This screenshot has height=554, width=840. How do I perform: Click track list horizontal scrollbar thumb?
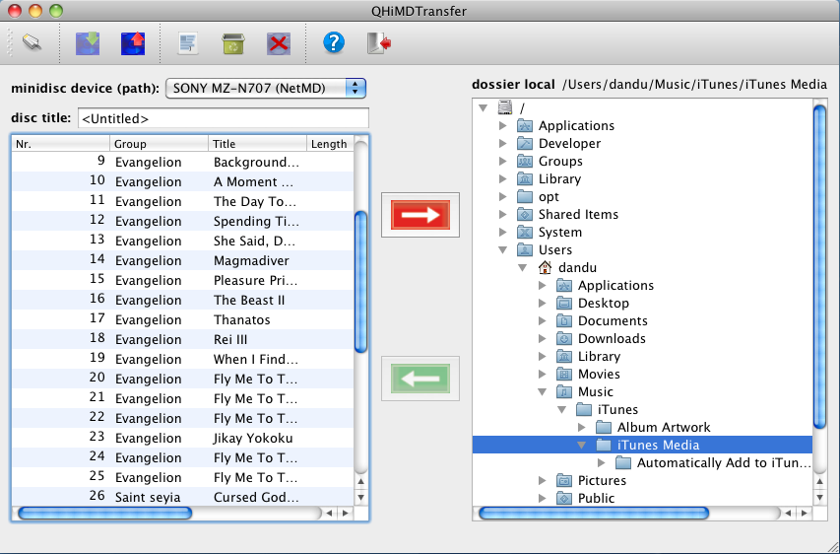pos(105,514)
